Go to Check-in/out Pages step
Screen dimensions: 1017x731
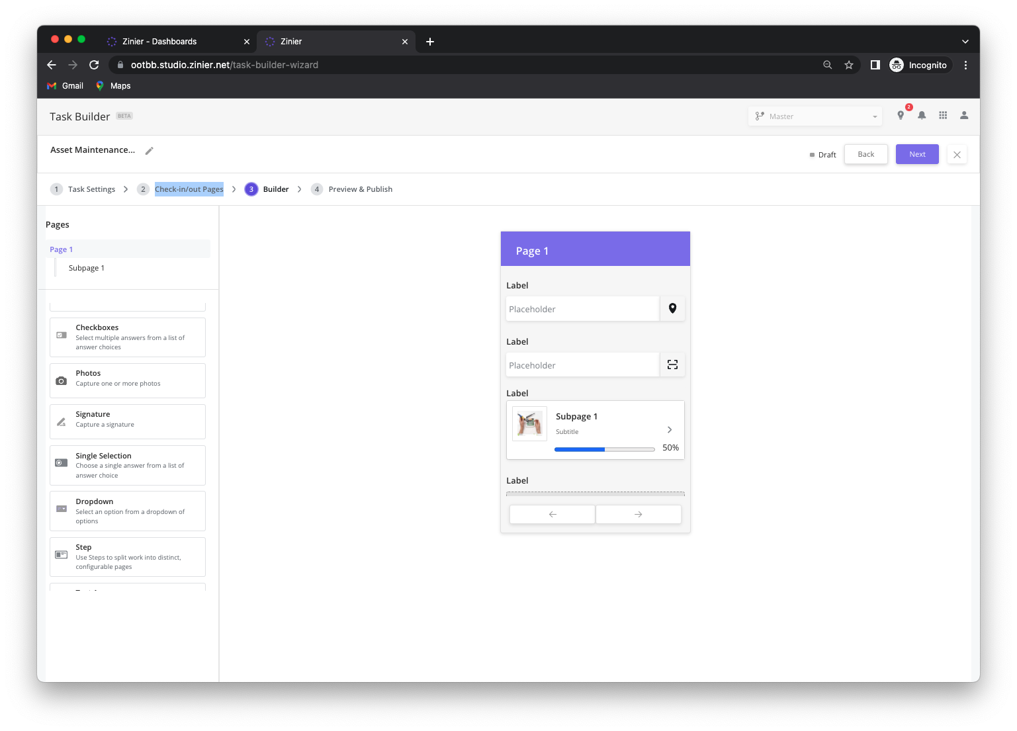(181, 189)
